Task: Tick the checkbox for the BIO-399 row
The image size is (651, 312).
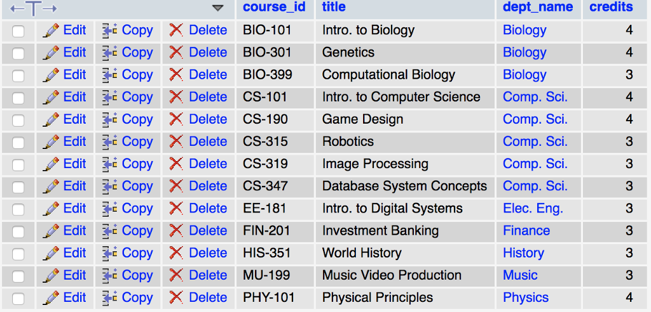Action: [x=18, y=75]
